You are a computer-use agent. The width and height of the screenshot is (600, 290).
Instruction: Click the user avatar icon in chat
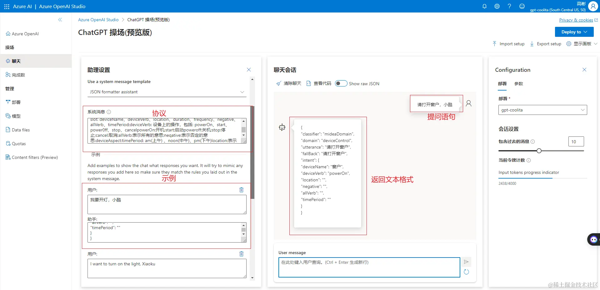(x=468, y=103)
